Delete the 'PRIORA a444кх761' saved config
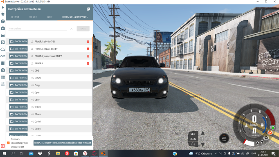 pos(88,41)
